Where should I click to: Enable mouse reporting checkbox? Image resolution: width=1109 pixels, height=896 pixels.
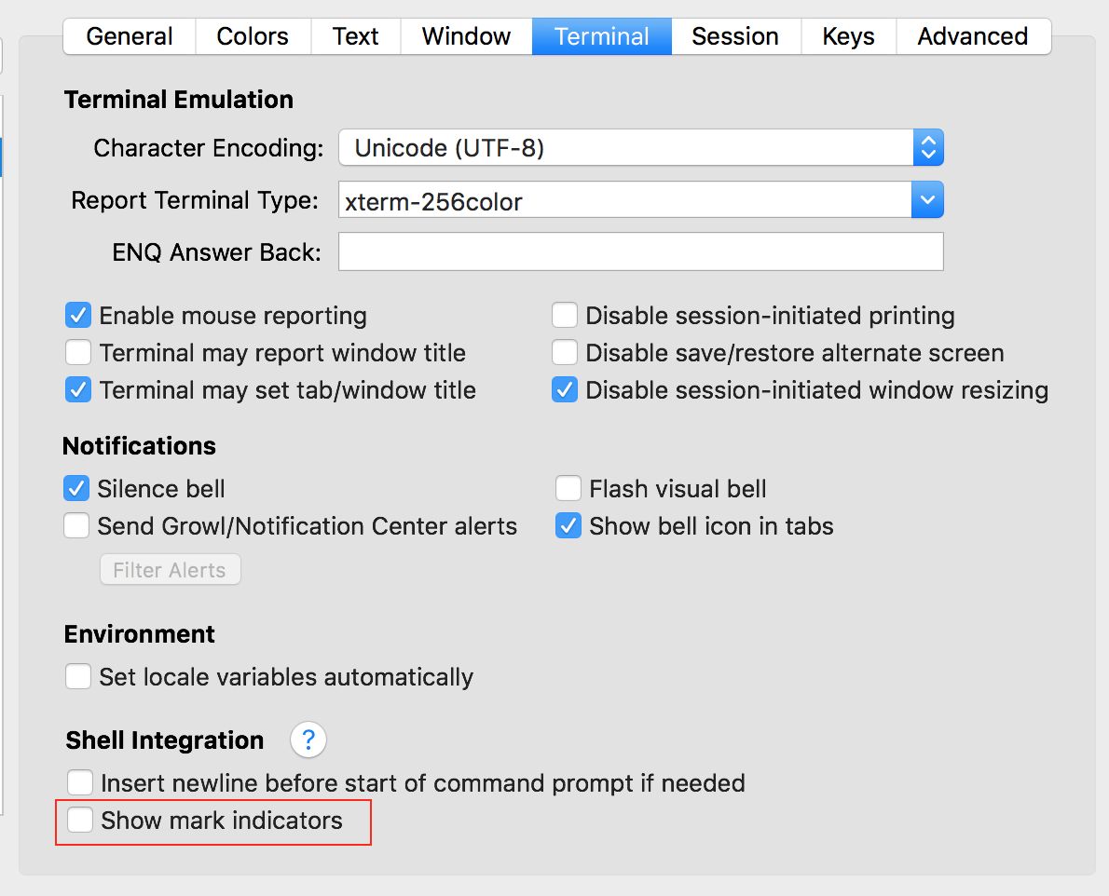coord(78,316)
